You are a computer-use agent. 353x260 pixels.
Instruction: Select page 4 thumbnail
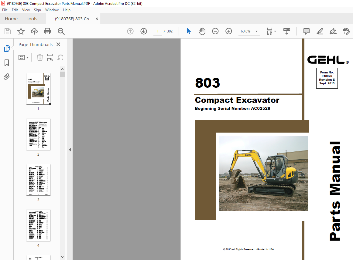click(39, 225)
